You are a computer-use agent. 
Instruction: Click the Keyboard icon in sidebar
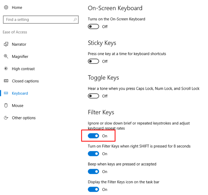(x=6, y=93)
